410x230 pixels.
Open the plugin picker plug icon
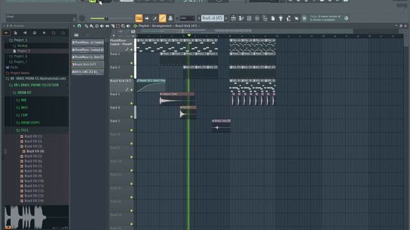[281, 19]
